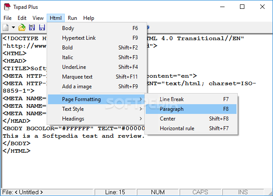Maximize the Txpad Plus window
273x196 pixels.
[242, 7]
